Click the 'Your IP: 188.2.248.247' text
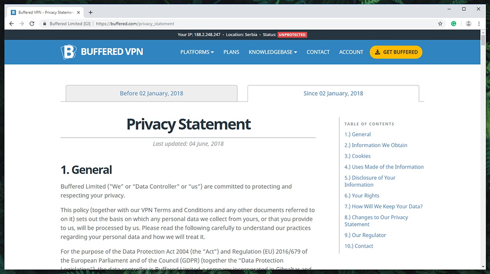 coord(199,35)
